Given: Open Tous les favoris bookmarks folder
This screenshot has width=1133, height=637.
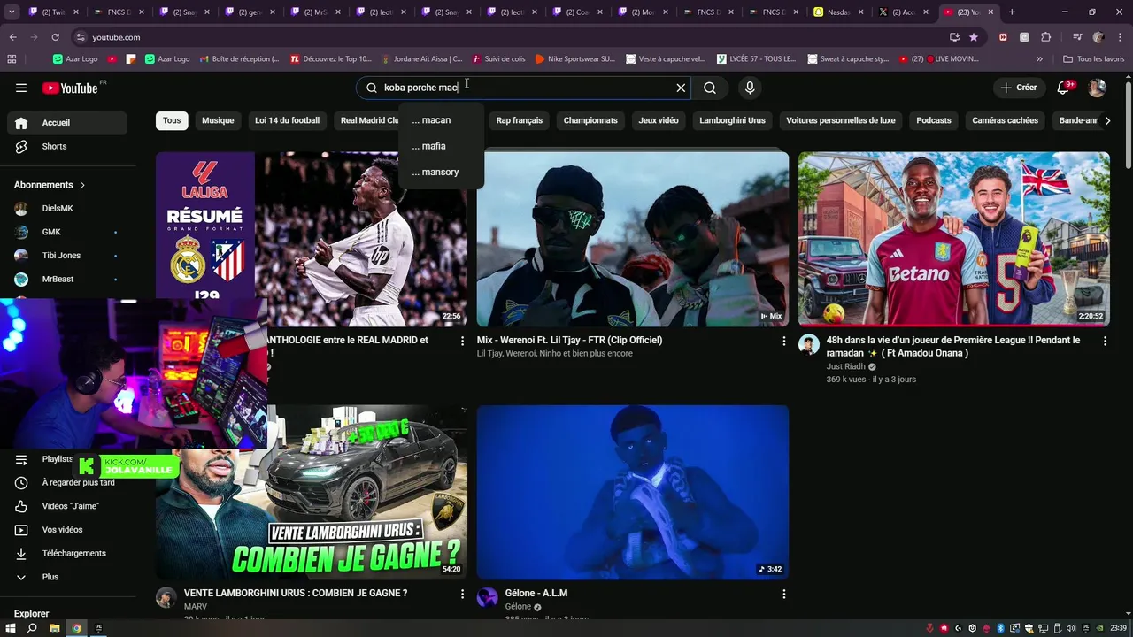Looking at the screenshot, I should point(1094,59).
